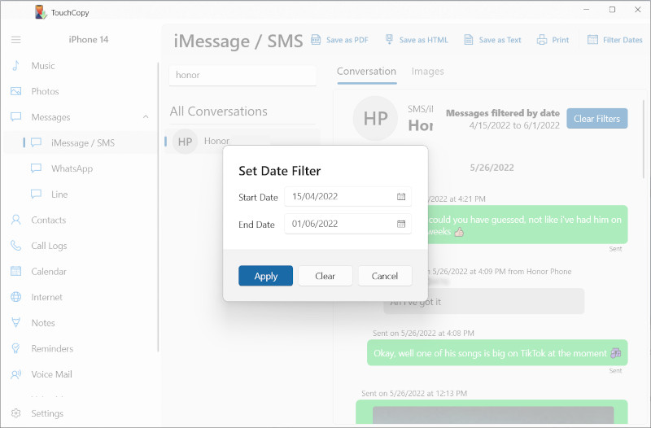Open the End Date calendar picker

click(x=401, y=224)
